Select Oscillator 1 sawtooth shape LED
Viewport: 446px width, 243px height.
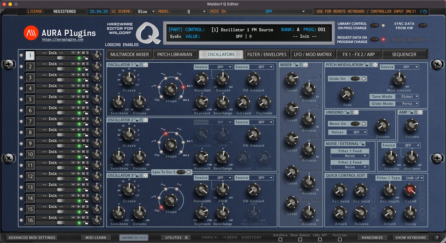[159, 87]
